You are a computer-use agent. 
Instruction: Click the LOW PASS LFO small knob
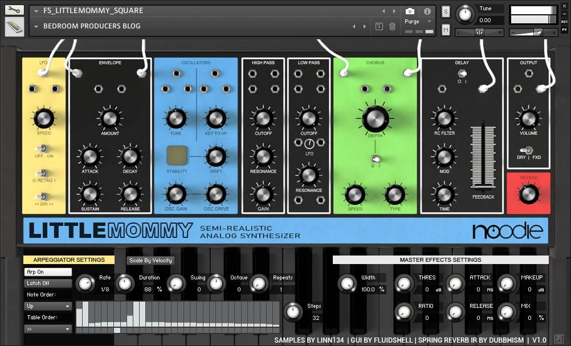(x=309, y=144)
